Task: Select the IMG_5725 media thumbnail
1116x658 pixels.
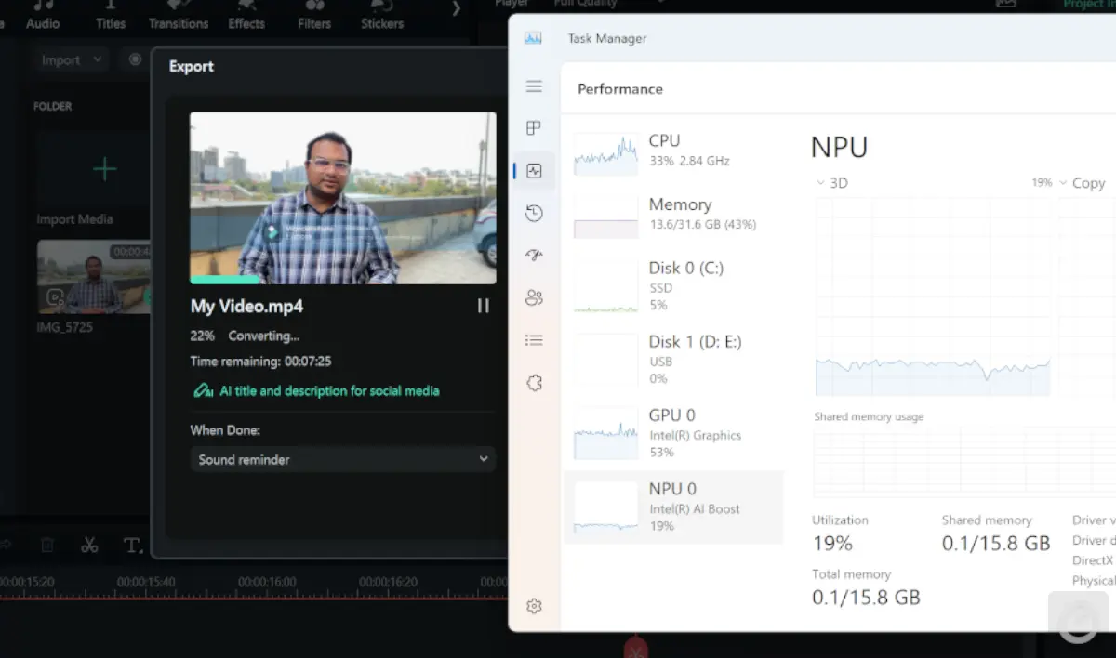Action: (x=93, y=277)
